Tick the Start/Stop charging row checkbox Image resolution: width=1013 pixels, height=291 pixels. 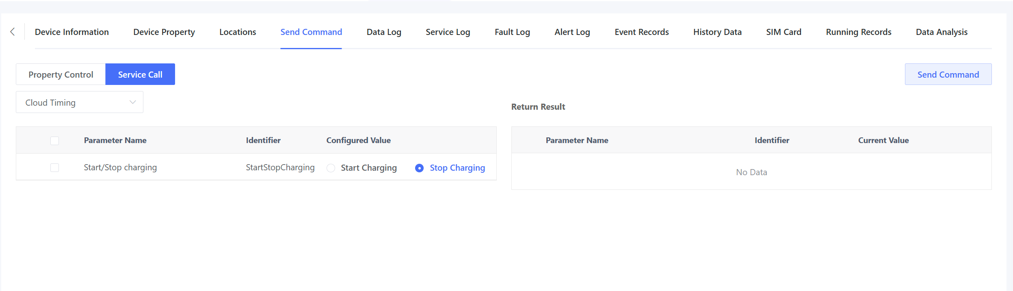point(54,167)
